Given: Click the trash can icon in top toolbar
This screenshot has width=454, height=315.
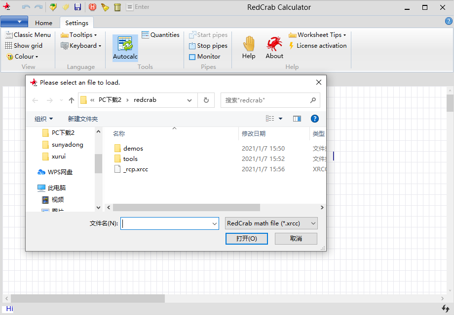Looking at the screenshot, I should pyautogui.click(x=117, y=7).
